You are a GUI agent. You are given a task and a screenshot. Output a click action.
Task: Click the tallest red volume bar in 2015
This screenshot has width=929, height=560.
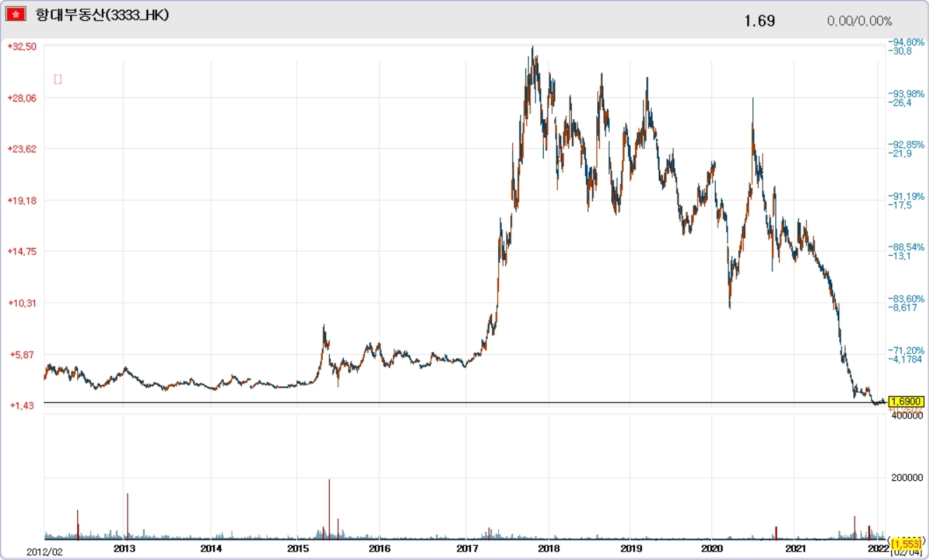pyautogui.click(x=329, y=508)
